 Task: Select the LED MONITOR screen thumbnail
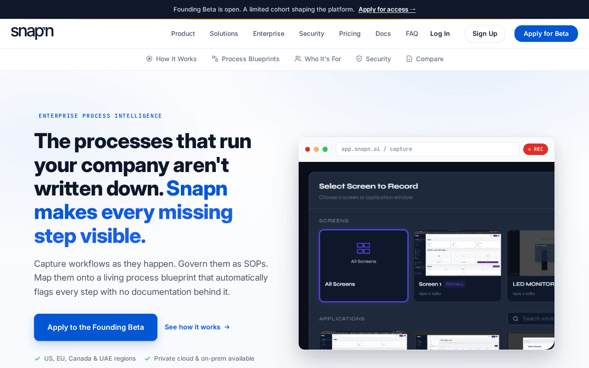(x=531, y=266)
